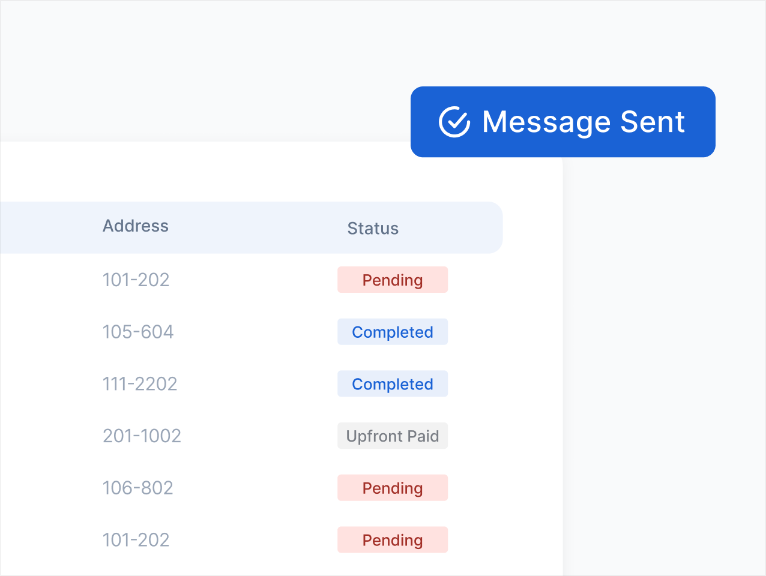Click empty gray area left of the toast
Image resolution: width=766 pixels, height=576 pixels.
coord(210,72)
